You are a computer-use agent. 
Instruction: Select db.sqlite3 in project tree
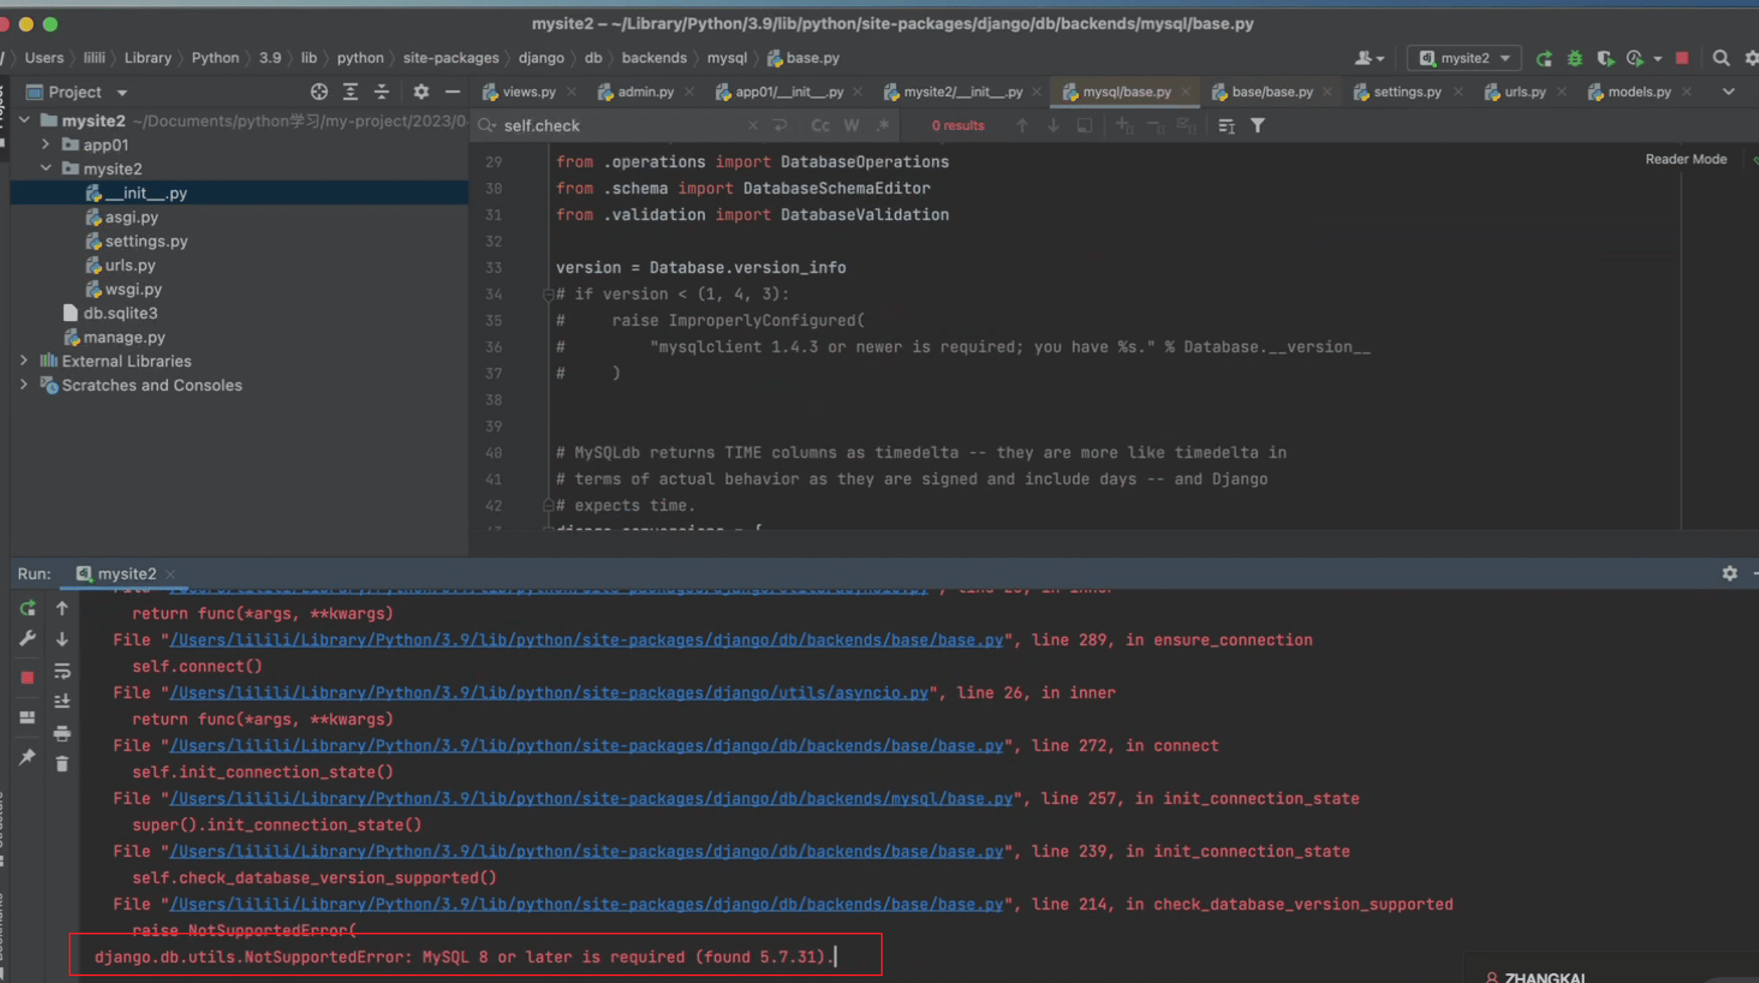click(x=120, y=313)
